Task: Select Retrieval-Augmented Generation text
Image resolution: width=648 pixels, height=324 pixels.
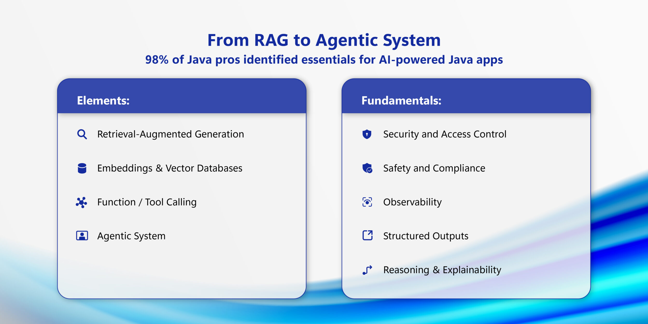Action: [171, 134]
